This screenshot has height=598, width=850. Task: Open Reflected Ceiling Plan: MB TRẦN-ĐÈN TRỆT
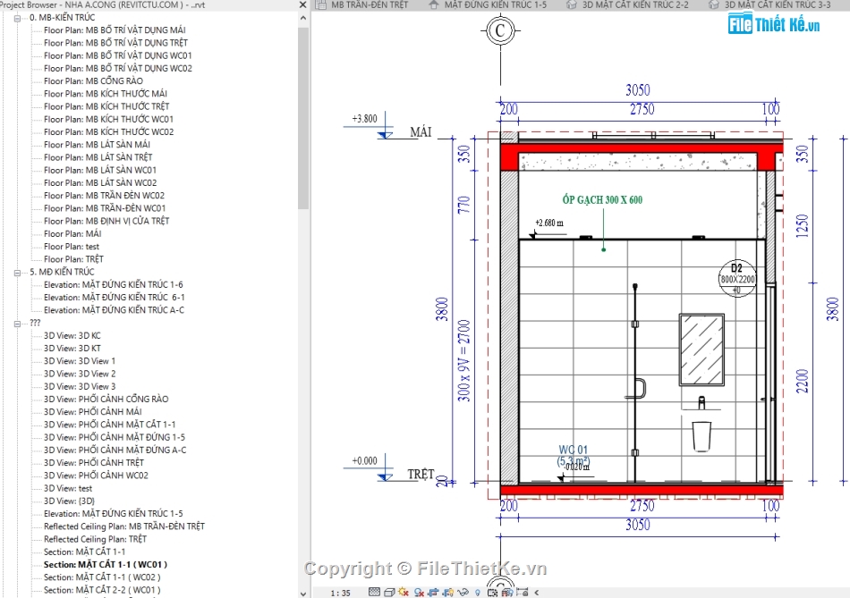click(x=124, y=526)
